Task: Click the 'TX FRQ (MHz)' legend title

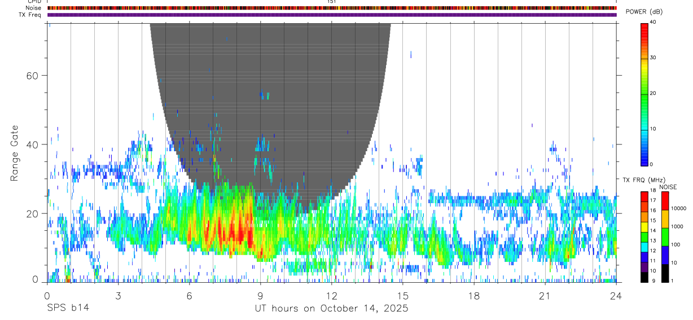Action: coord(644,179)
